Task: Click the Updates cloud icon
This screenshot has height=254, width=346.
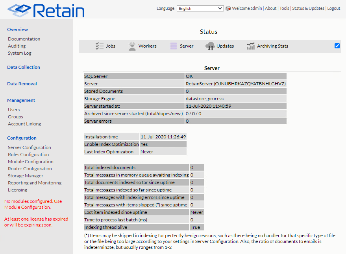Action: tap(210, 46)
